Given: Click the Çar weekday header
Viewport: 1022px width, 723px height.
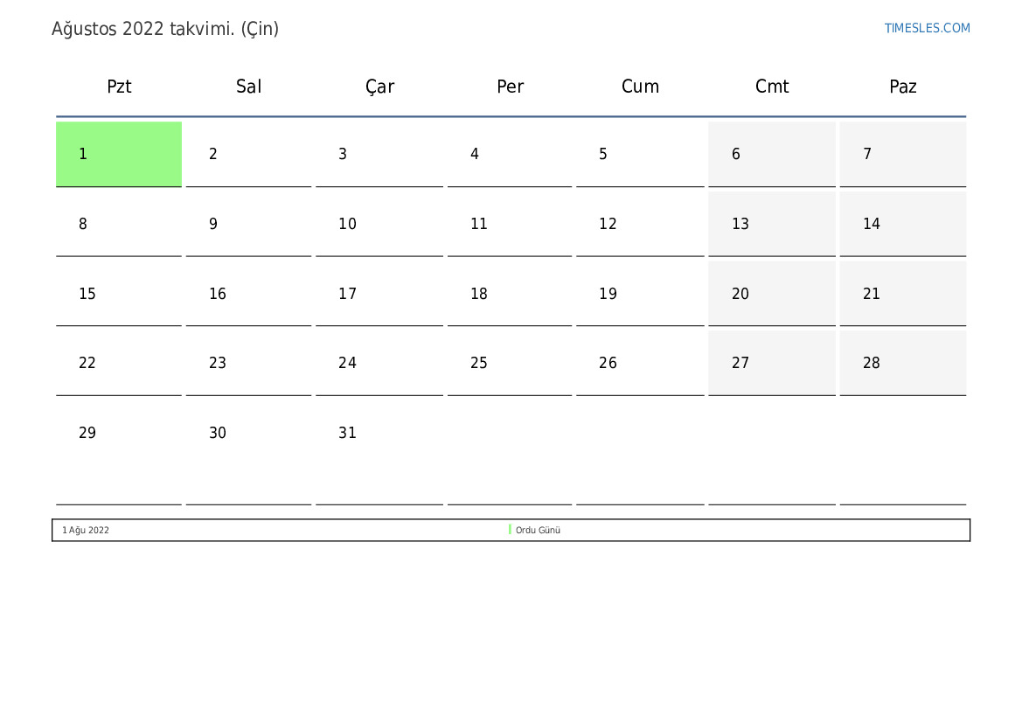Looking at the screenshot, I should point(379,87).
